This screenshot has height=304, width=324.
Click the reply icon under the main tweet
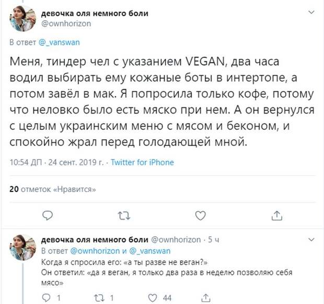48,215
